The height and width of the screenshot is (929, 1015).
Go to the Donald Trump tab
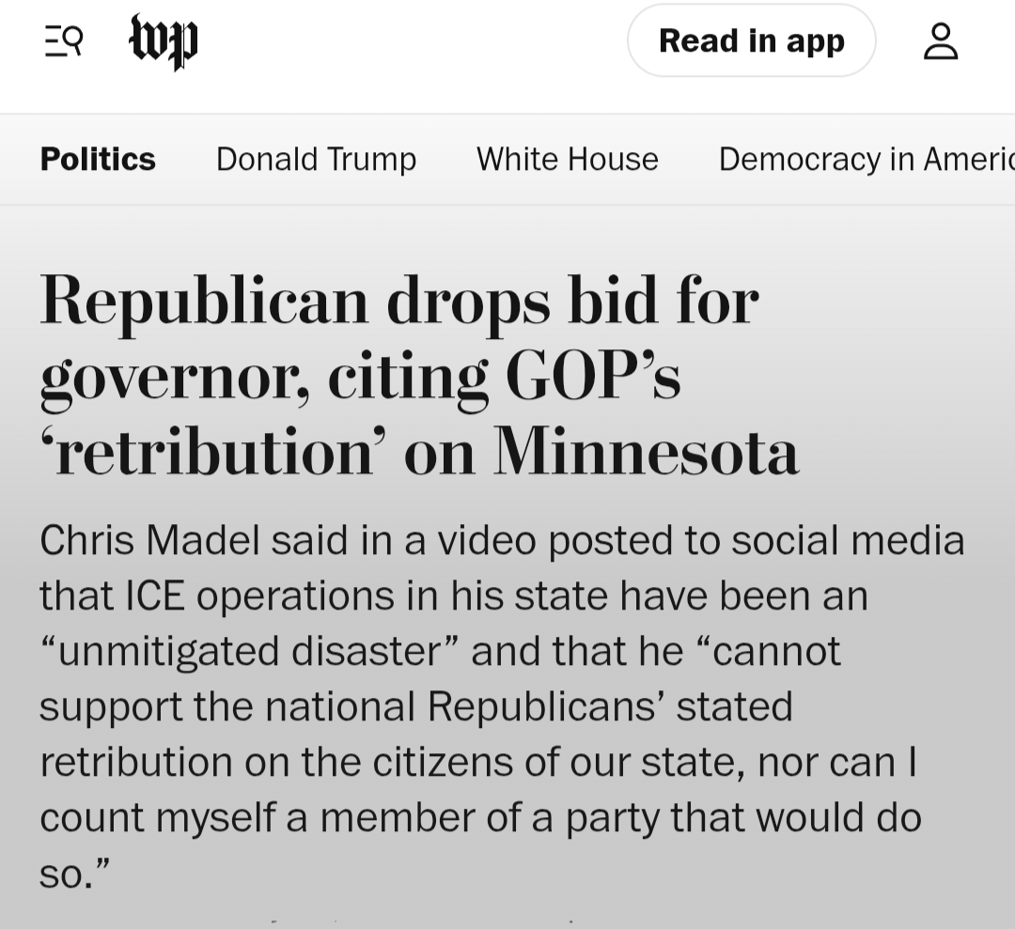[x=316, y=159]
